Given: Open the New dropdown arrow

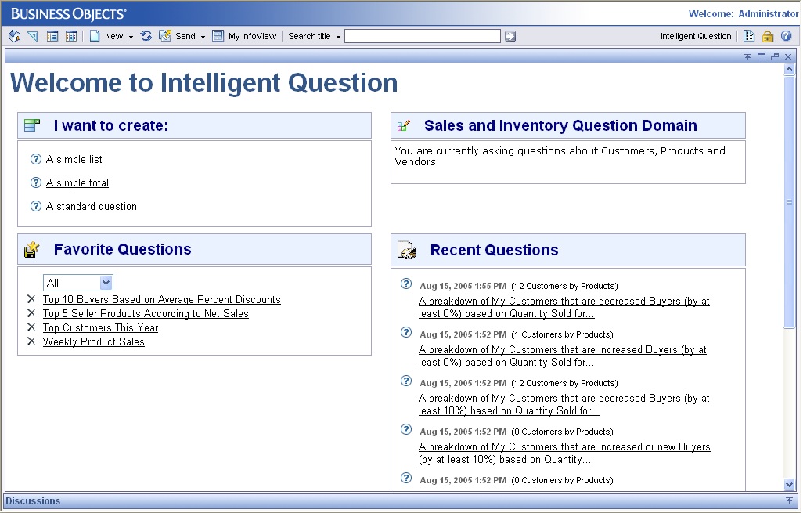Looking at the screenshot, I should [x=131, y=37].
